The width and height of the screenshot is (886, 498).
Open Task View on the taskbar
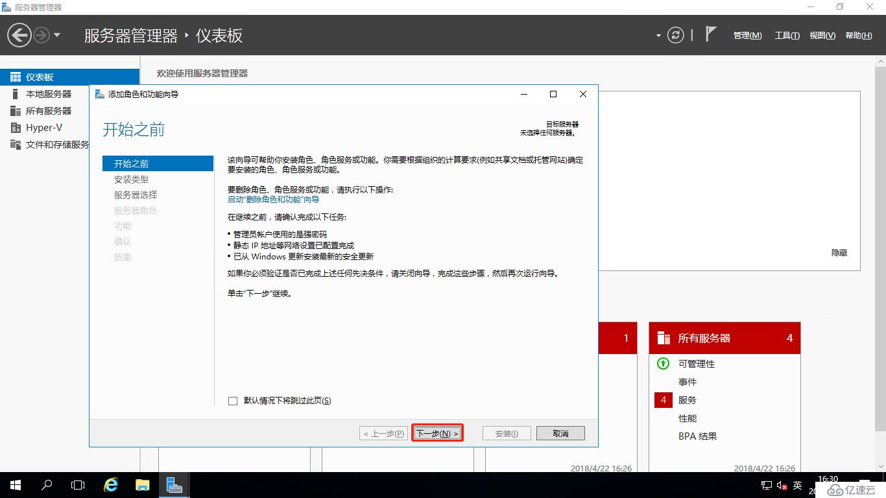click(78, 485)
